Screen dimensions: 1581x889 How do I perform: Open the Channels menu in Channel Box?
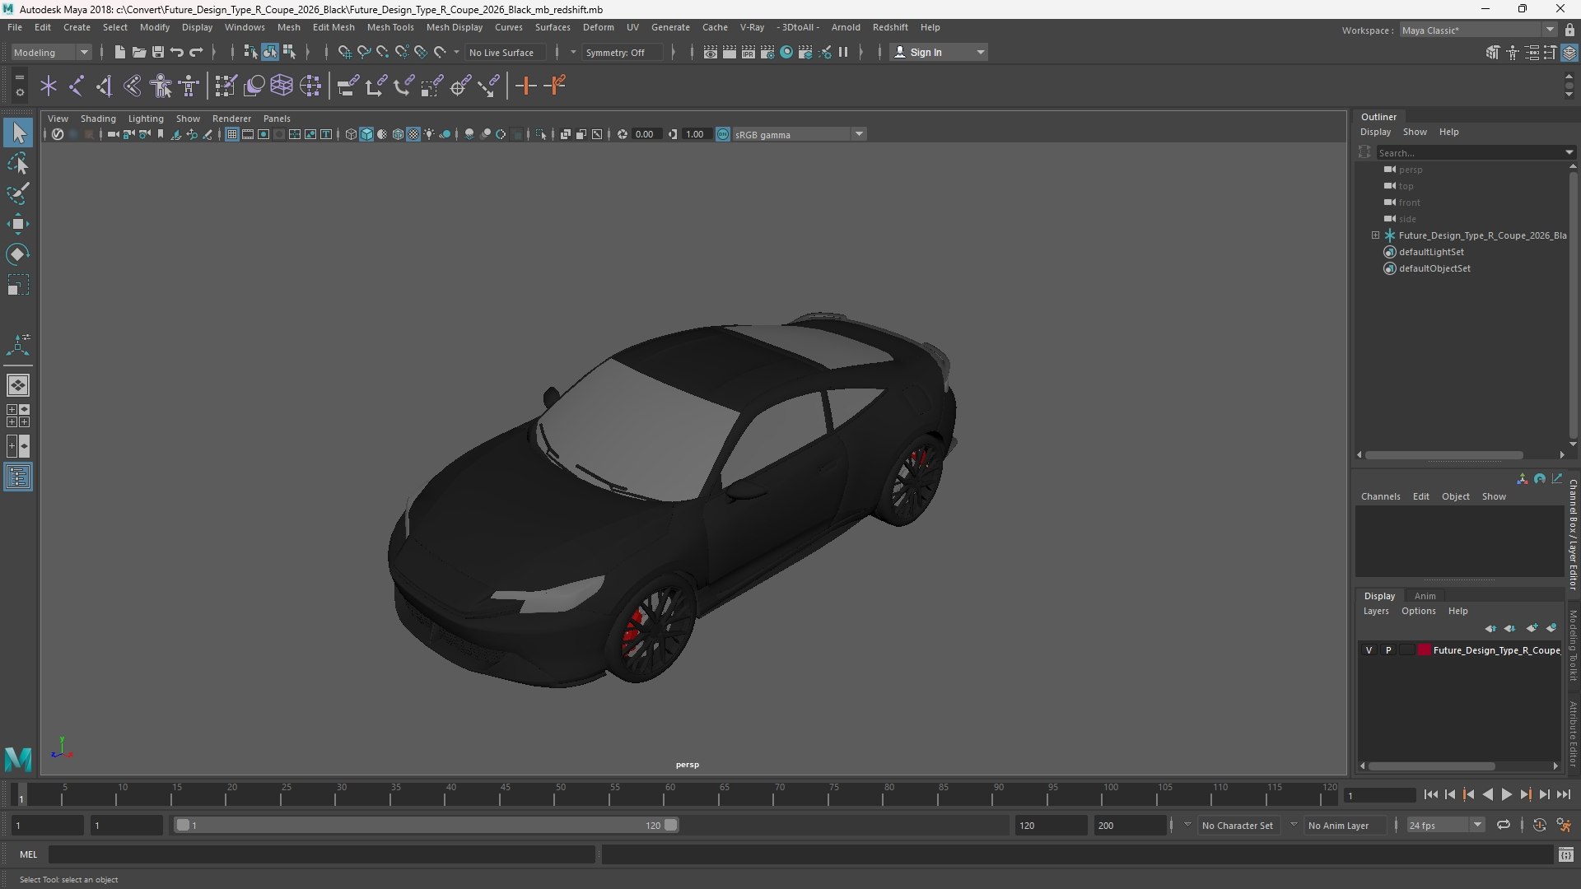1380,496
